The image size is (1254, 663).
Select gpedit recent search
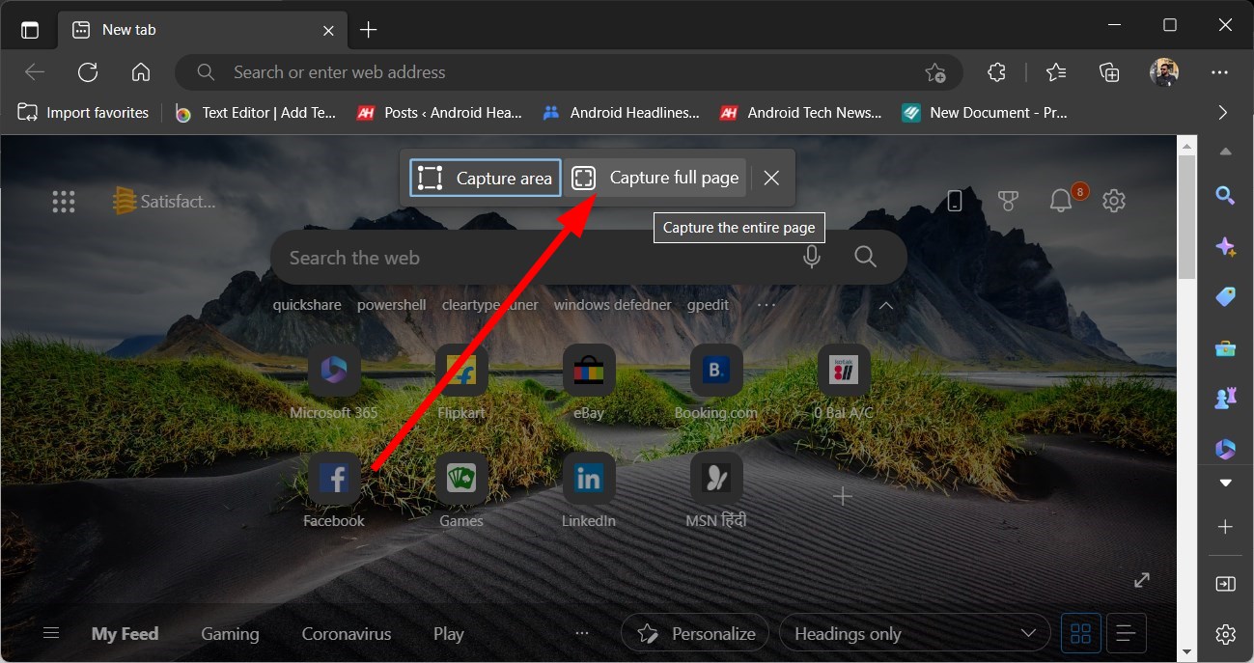[x=708, y=305]
